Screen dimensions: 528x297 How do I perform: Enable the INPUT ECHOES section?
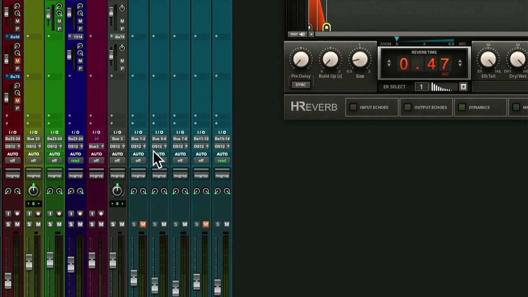(x=353, y=107)
